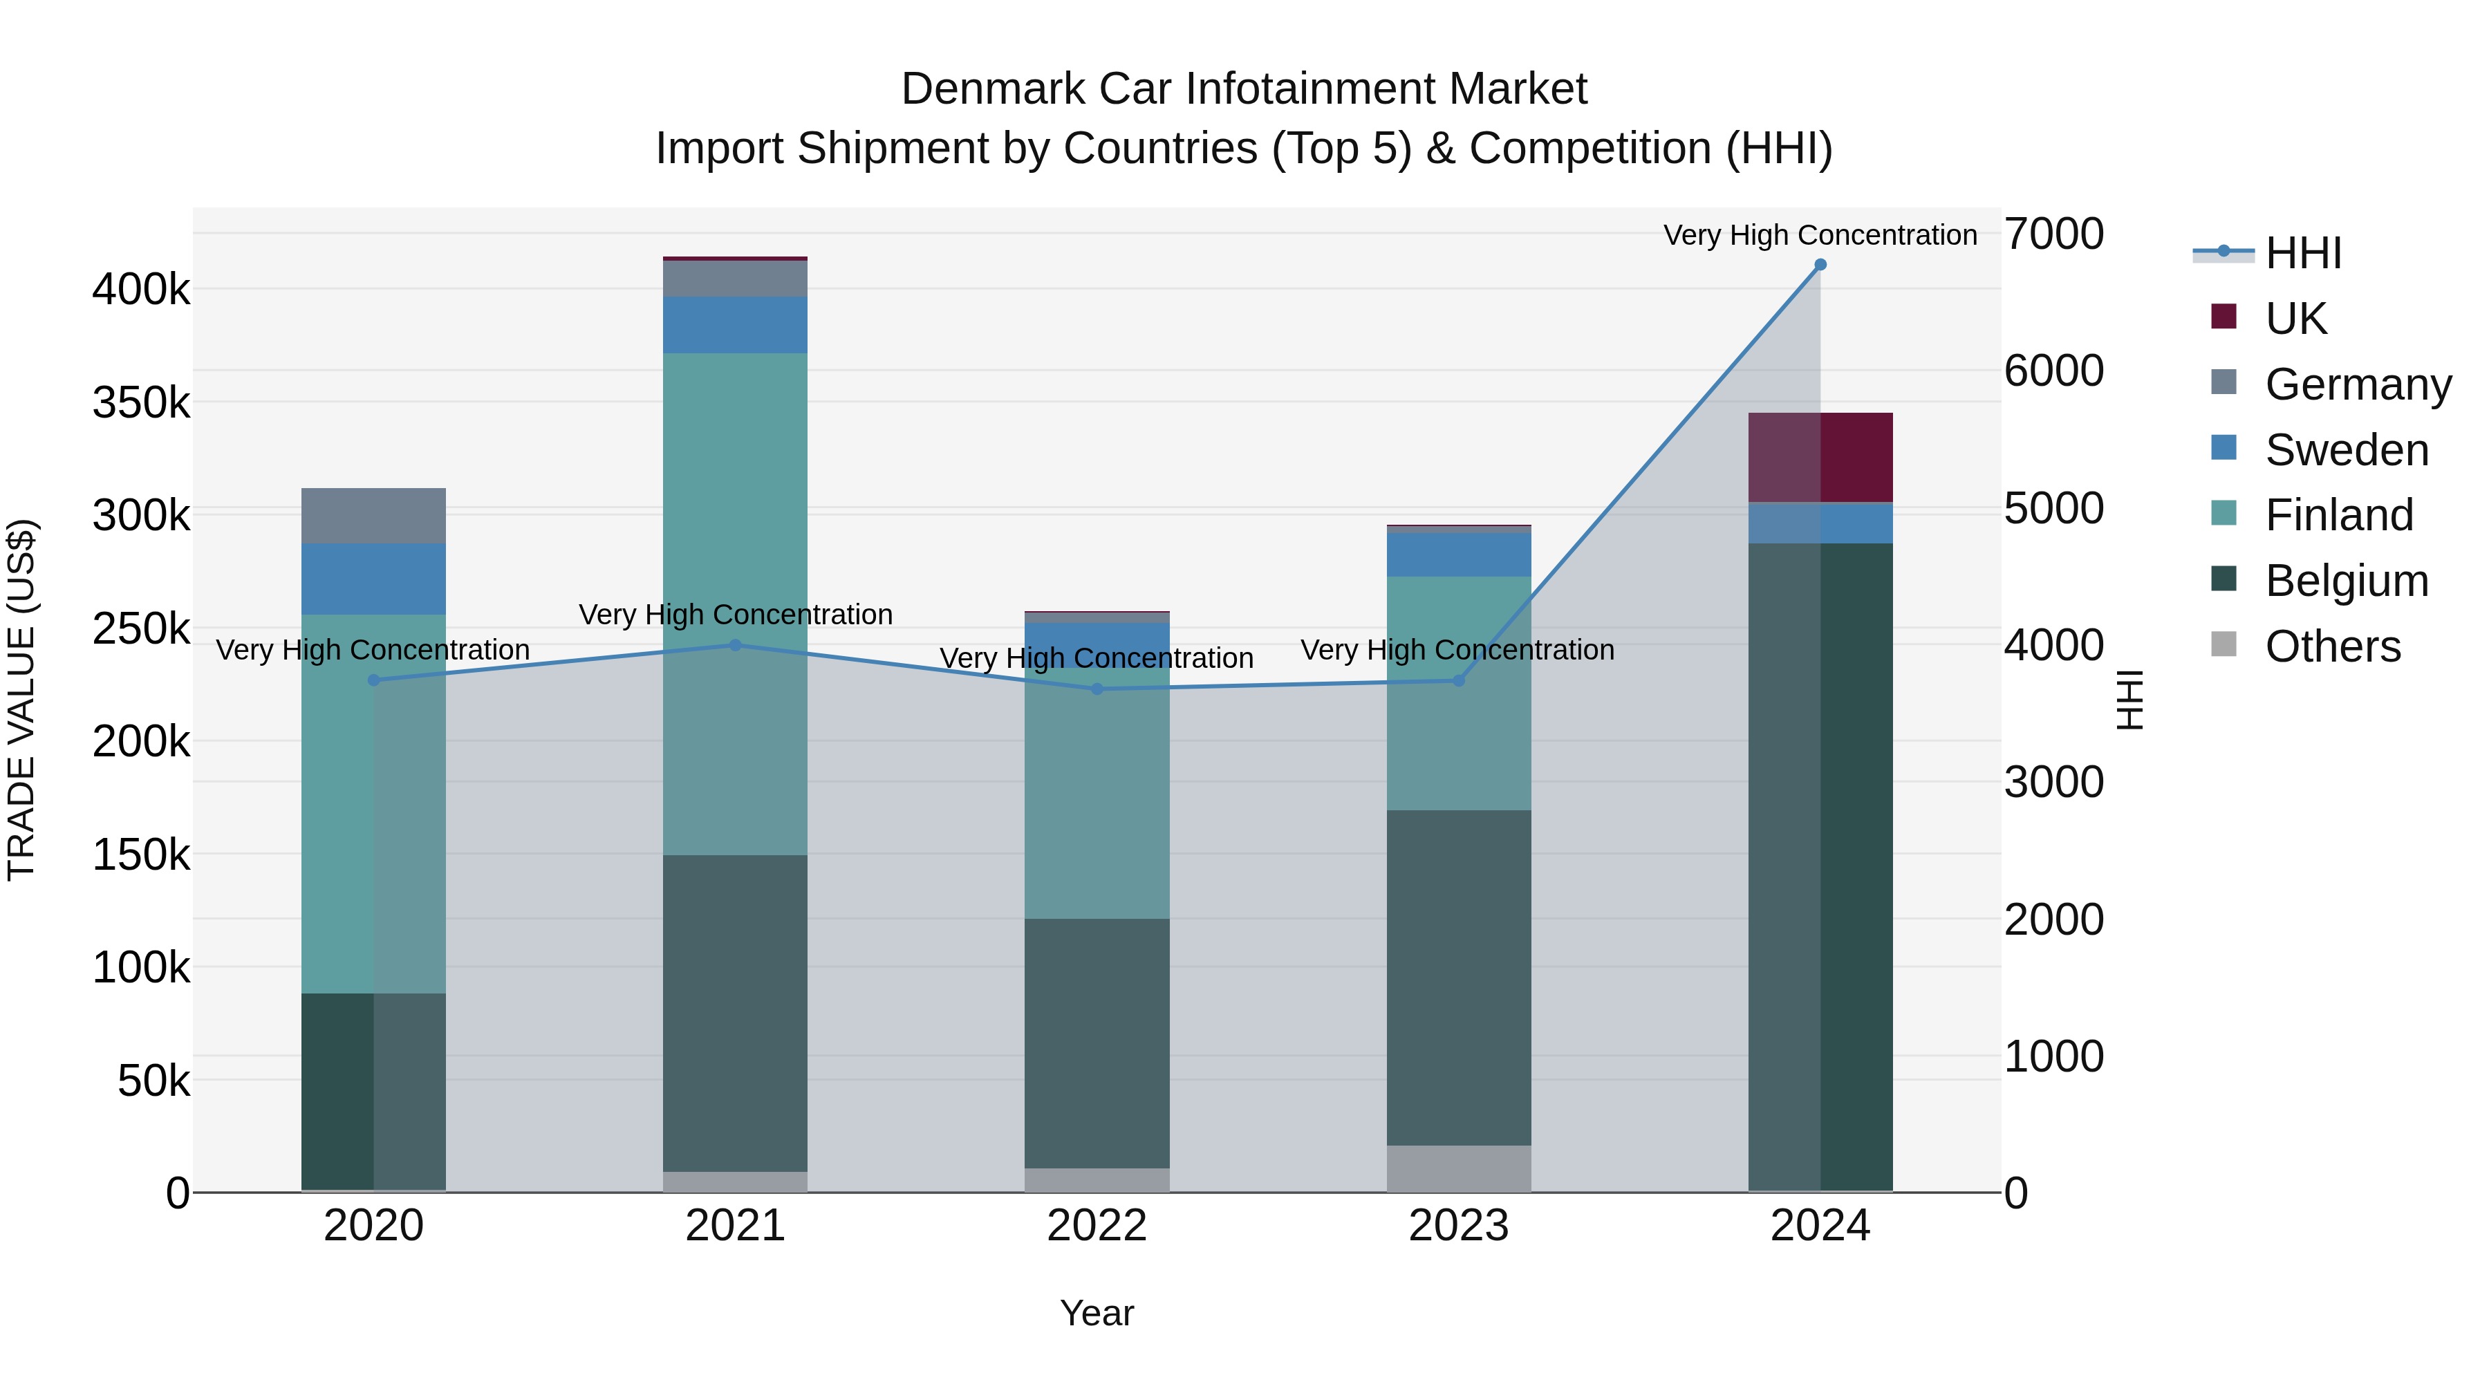Click the 2024 HHI data point
The image size is (2489, 1400).
click(1820, 265)
